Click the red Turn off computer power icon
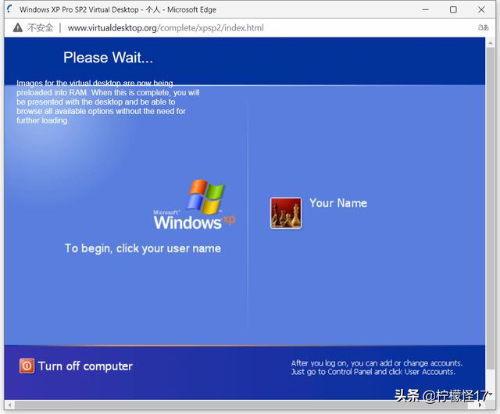The height and width of the screenshot is (414, 500). pyautogui.click(x=27, y=366)
